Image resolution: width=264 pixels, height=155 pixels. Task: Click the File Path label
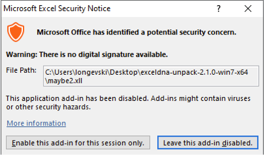point(21,70)
